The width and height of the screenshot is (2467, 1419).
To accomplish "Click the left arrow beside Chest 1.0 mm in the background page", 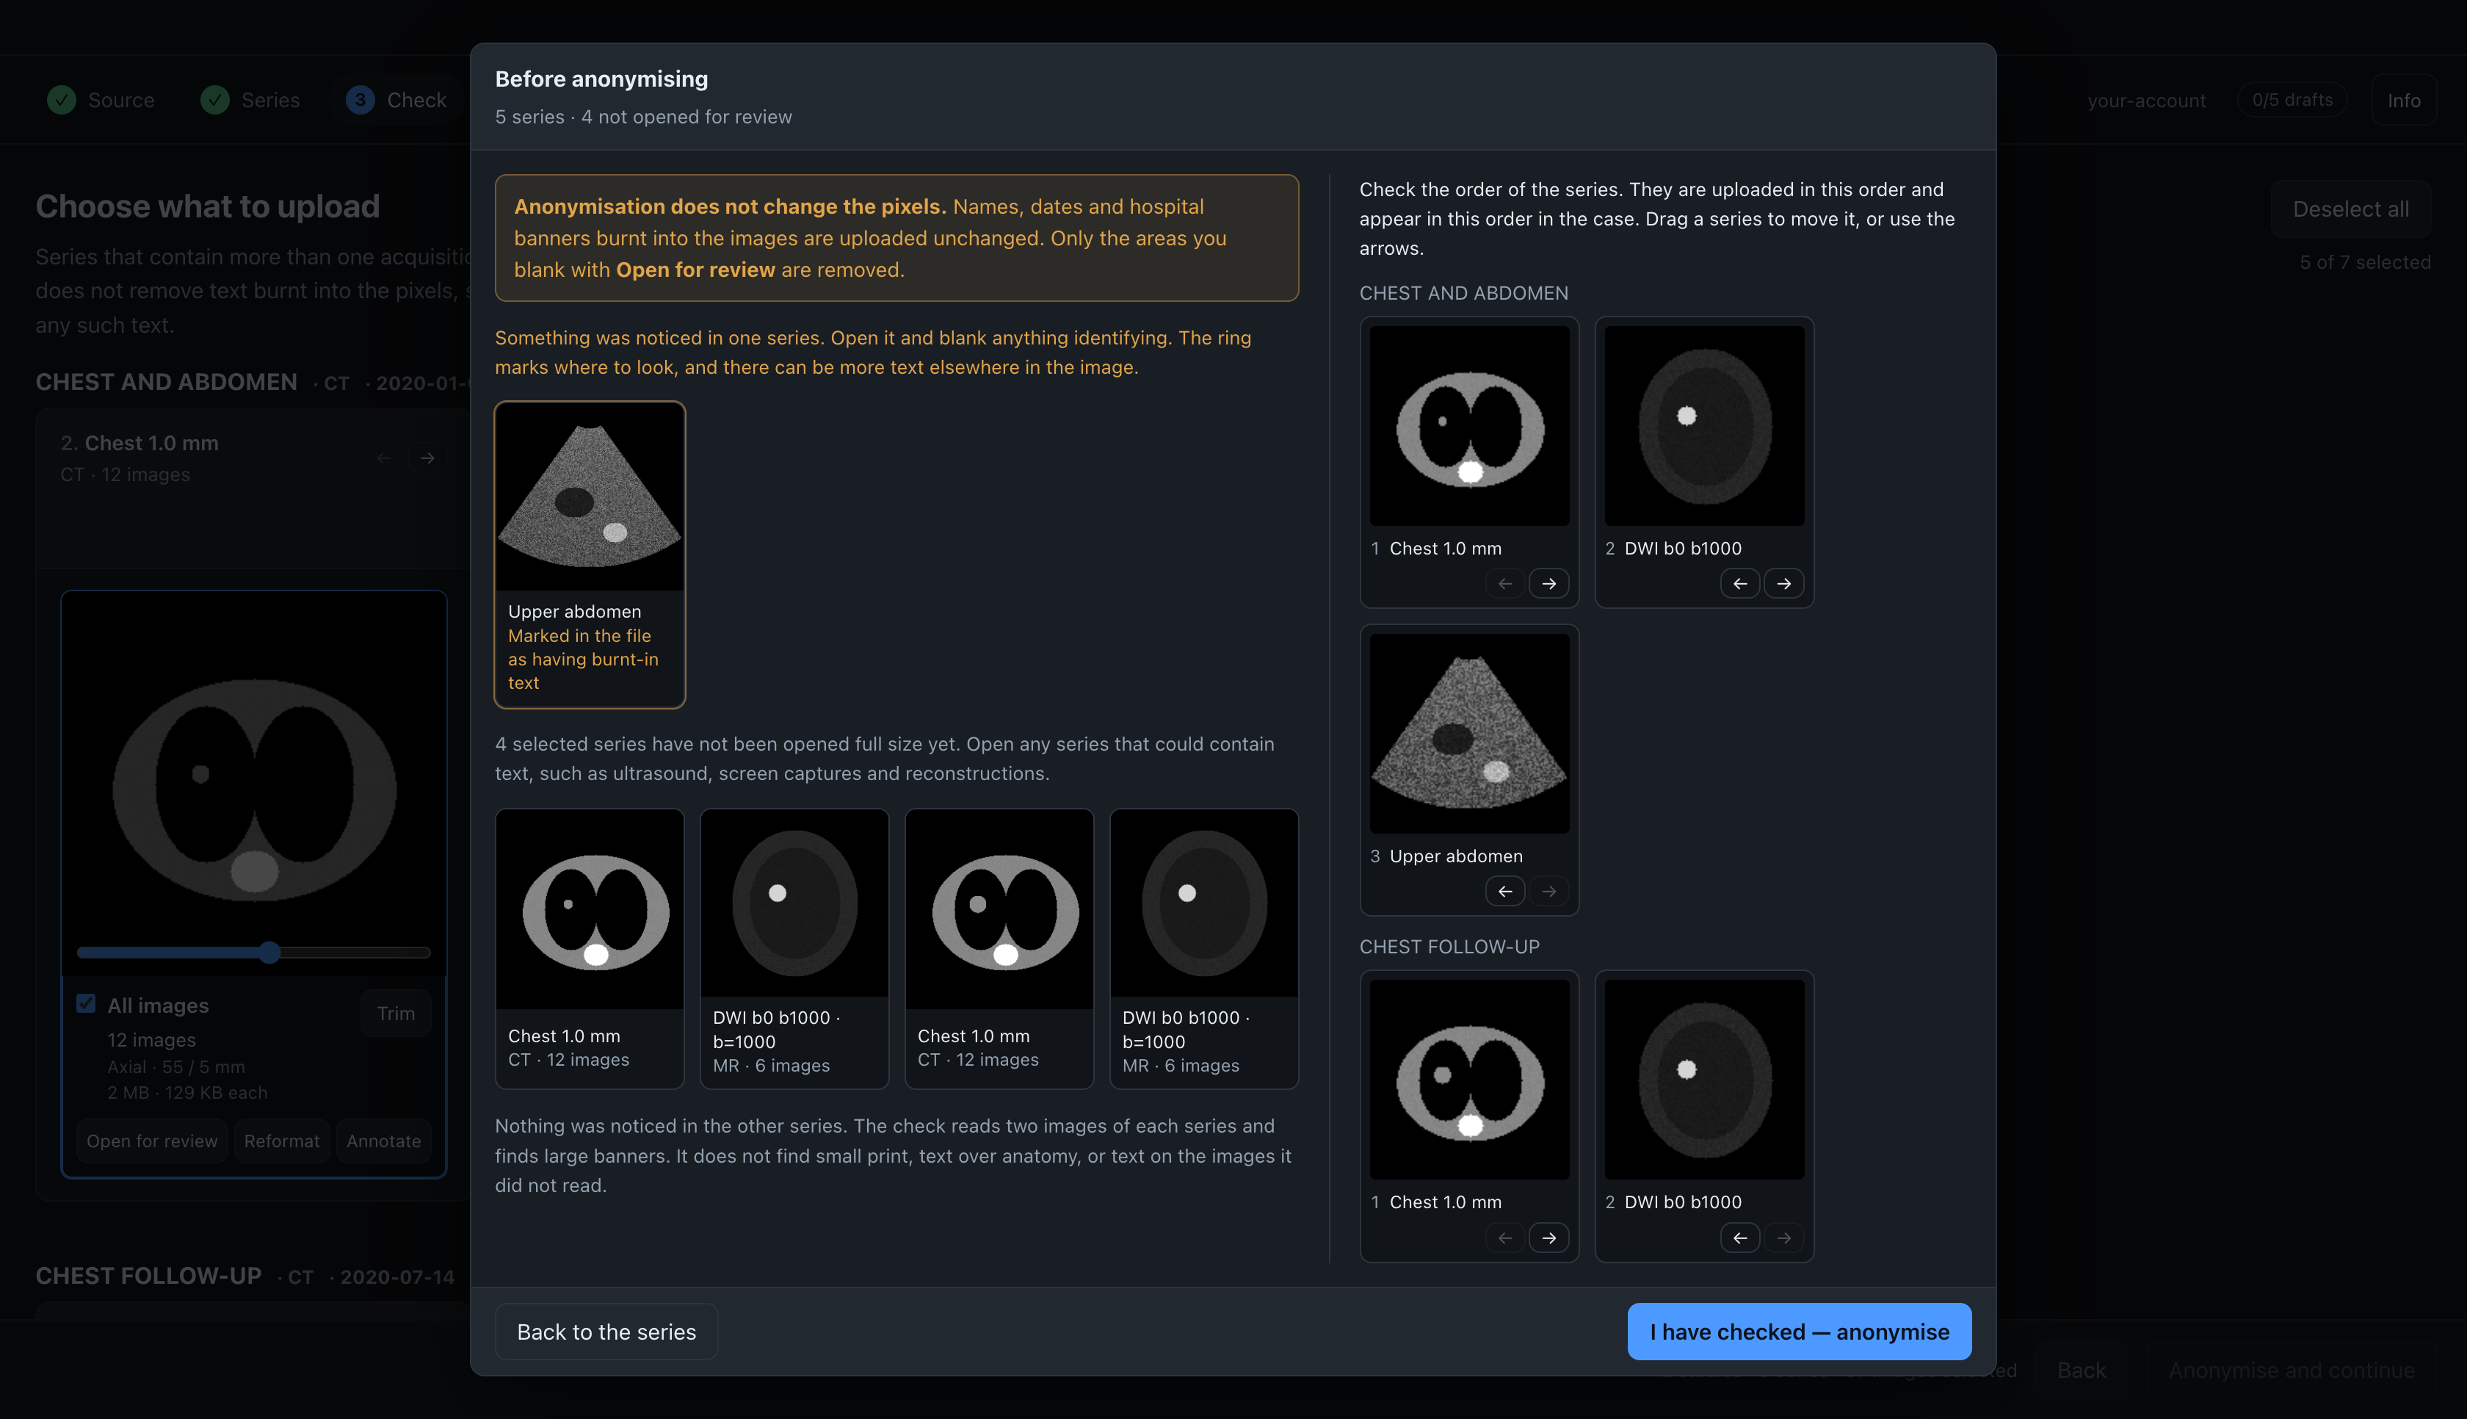I will click(x=384, y=458).
